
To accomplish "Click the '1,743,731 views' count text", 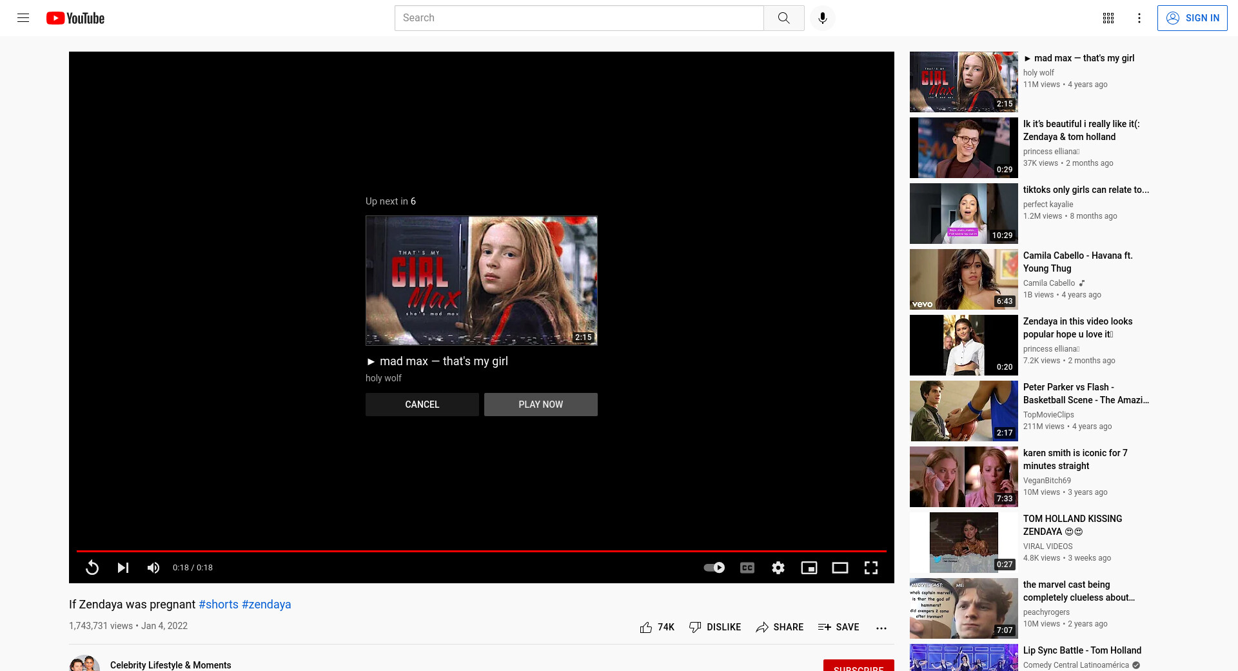I will click(101, 626).
